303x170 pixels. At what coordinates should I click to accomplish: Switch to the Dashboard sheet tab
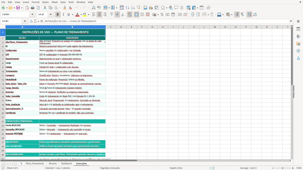click(66, 163)
